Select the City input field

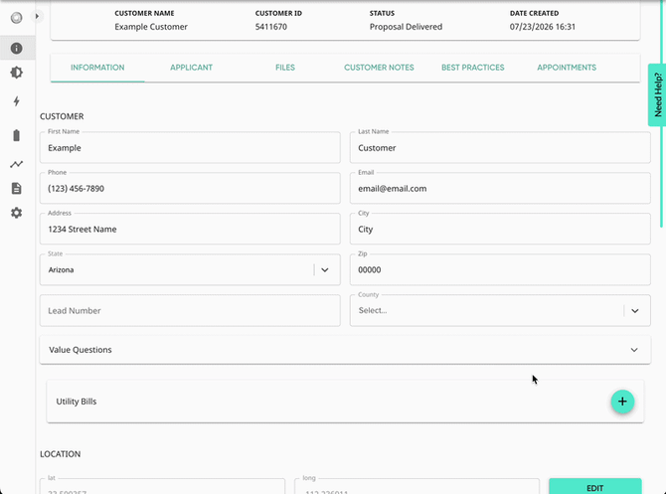coord(500,229)
